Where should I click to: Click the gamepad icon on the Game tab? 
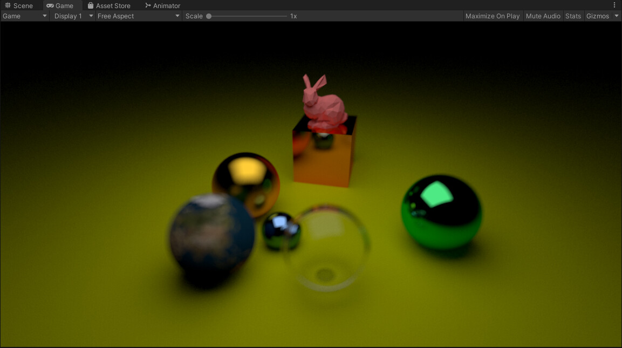[x=49, y=5]
